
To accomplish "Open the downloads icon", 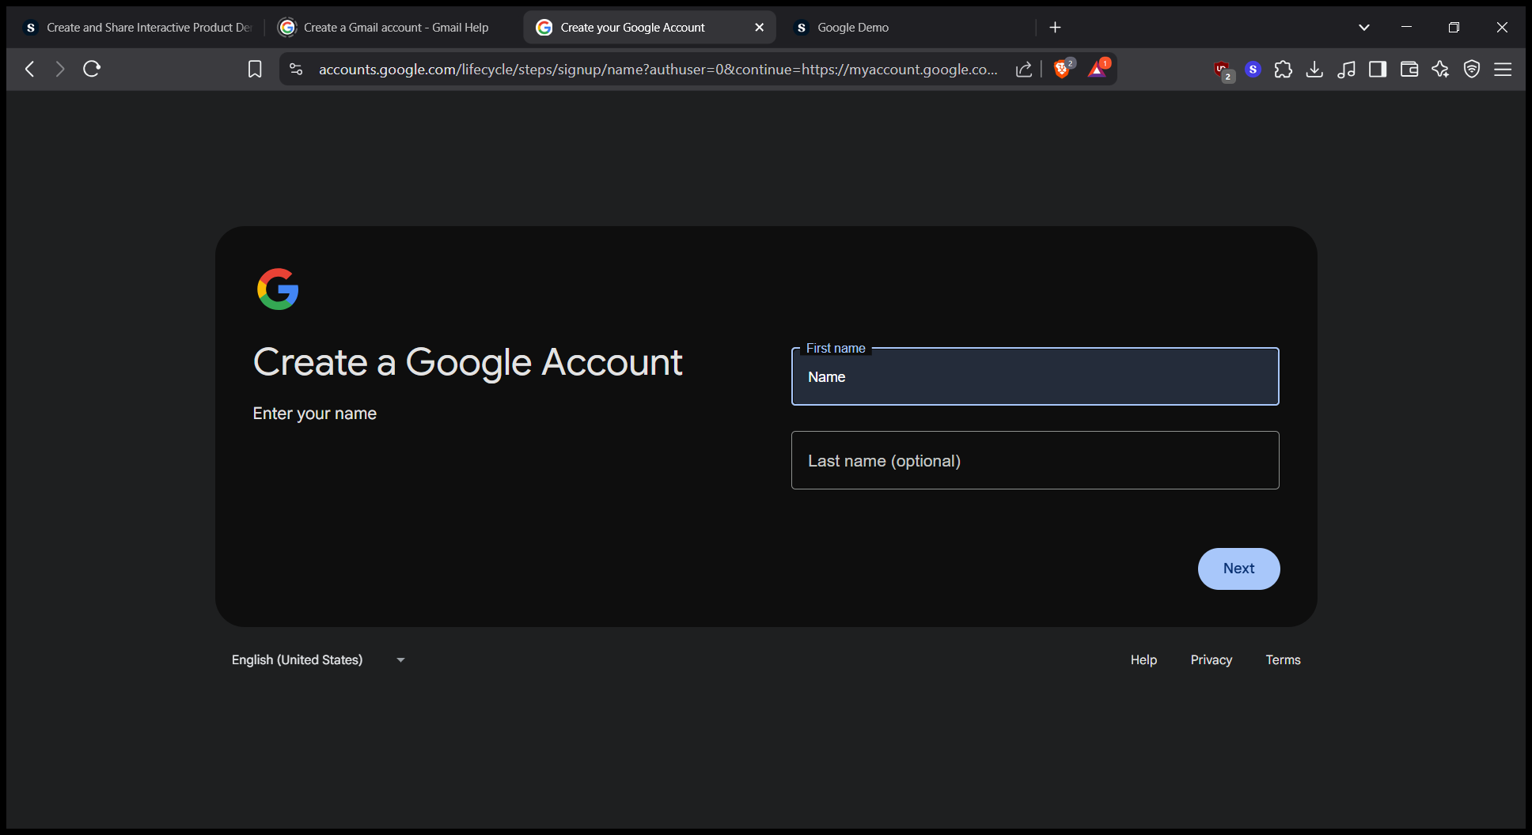I will (x=1314, y=70).
